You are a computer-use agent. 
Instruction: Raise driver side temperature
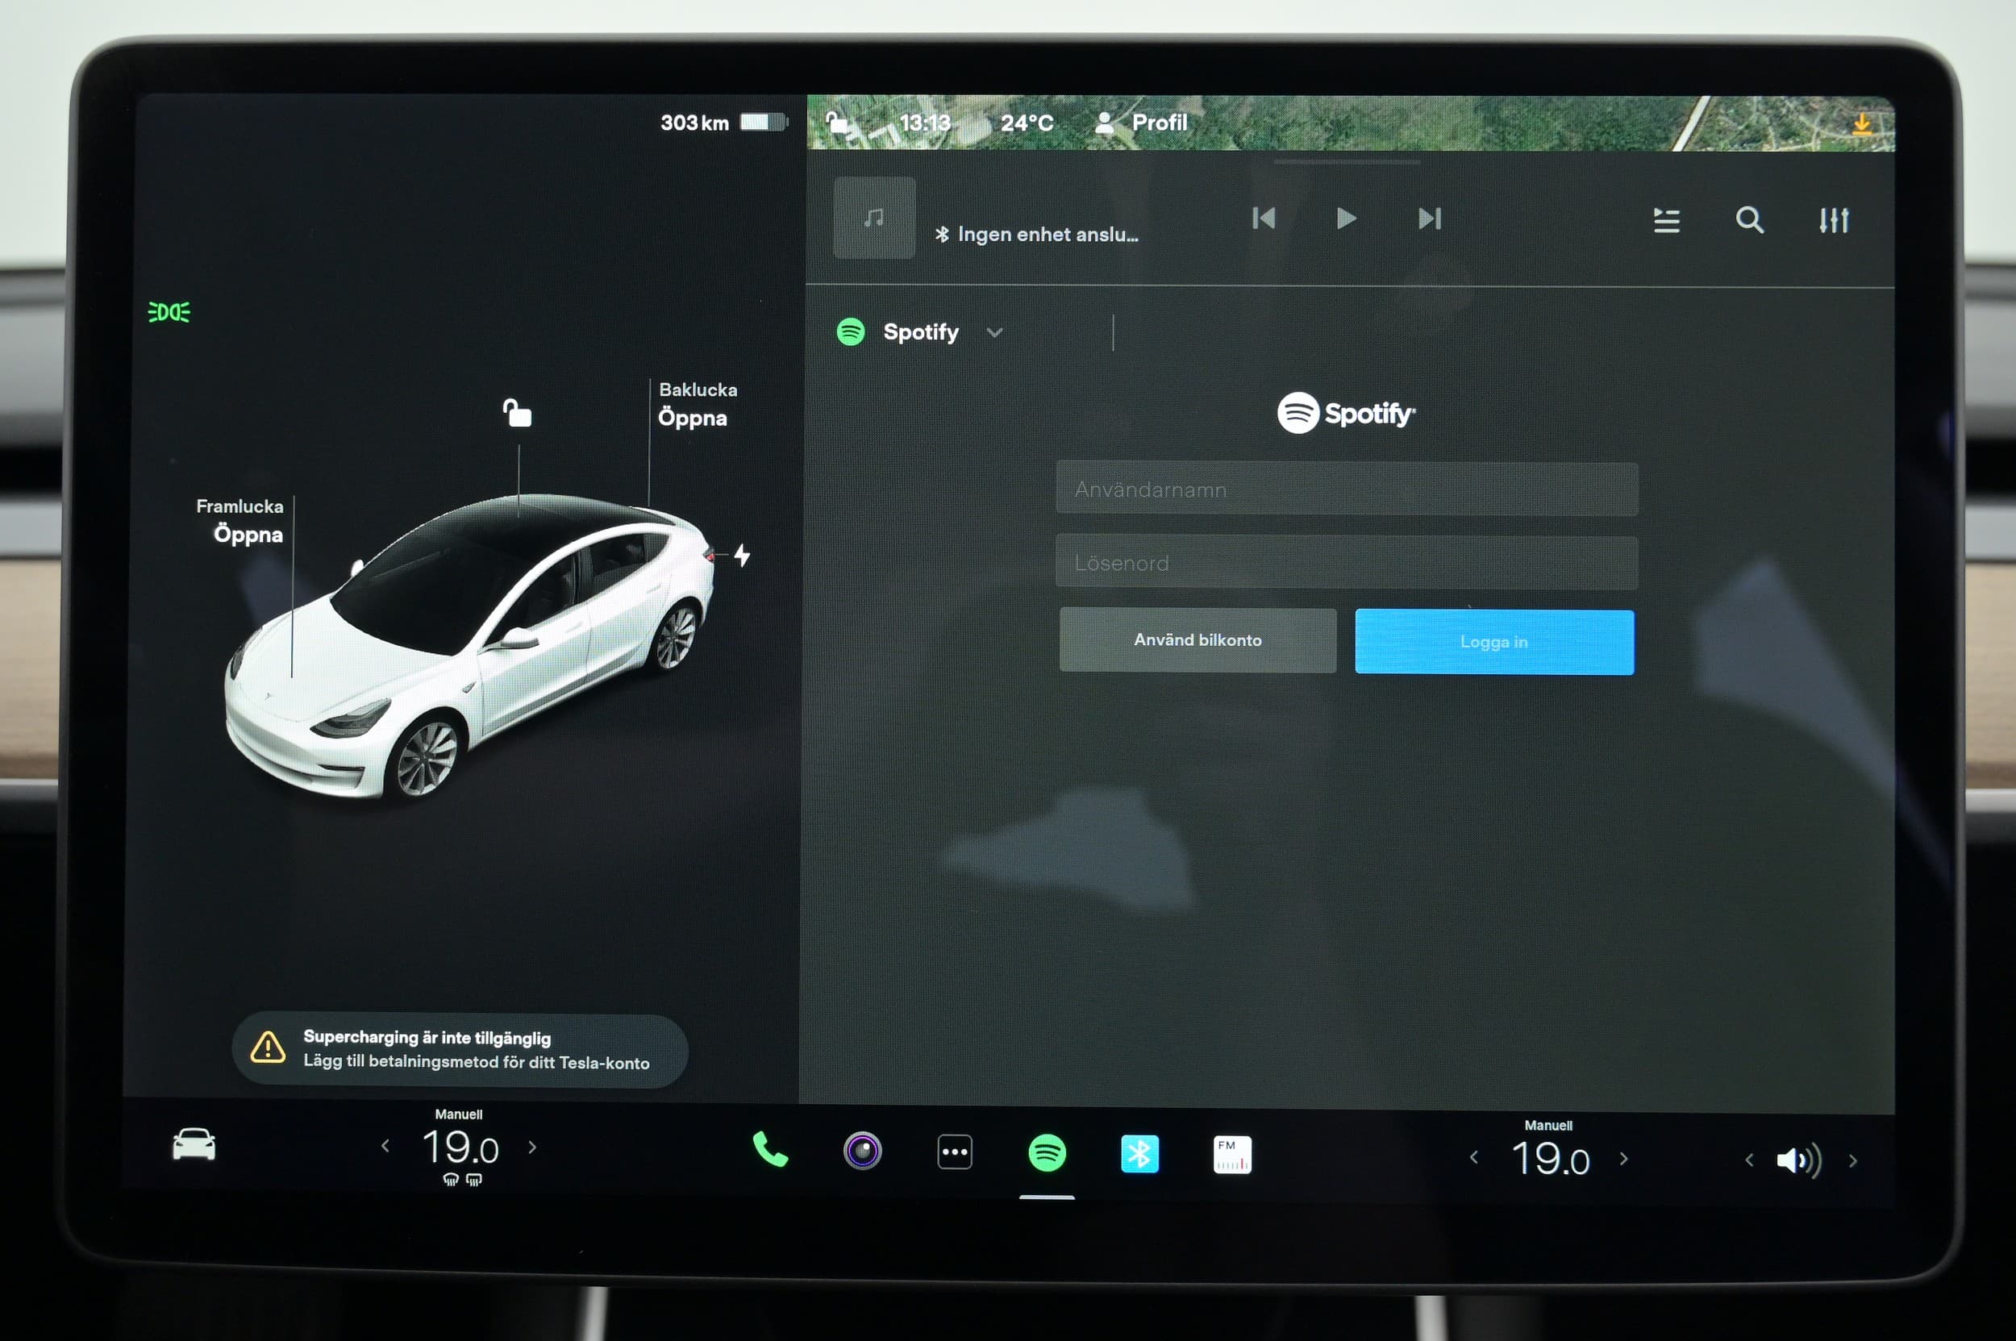pos(532,1147)
